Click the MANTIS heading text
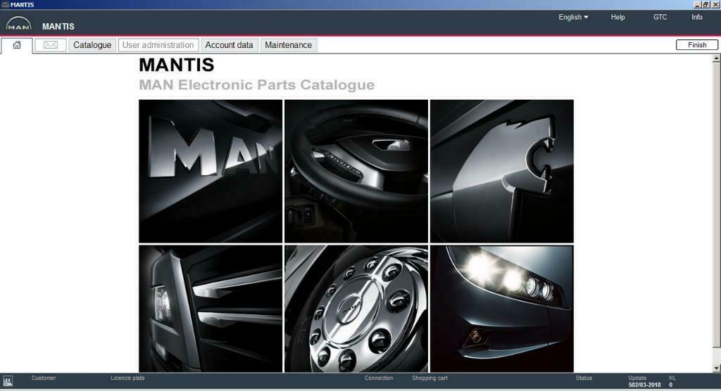The image size is (721, 391). pos(177,65)
